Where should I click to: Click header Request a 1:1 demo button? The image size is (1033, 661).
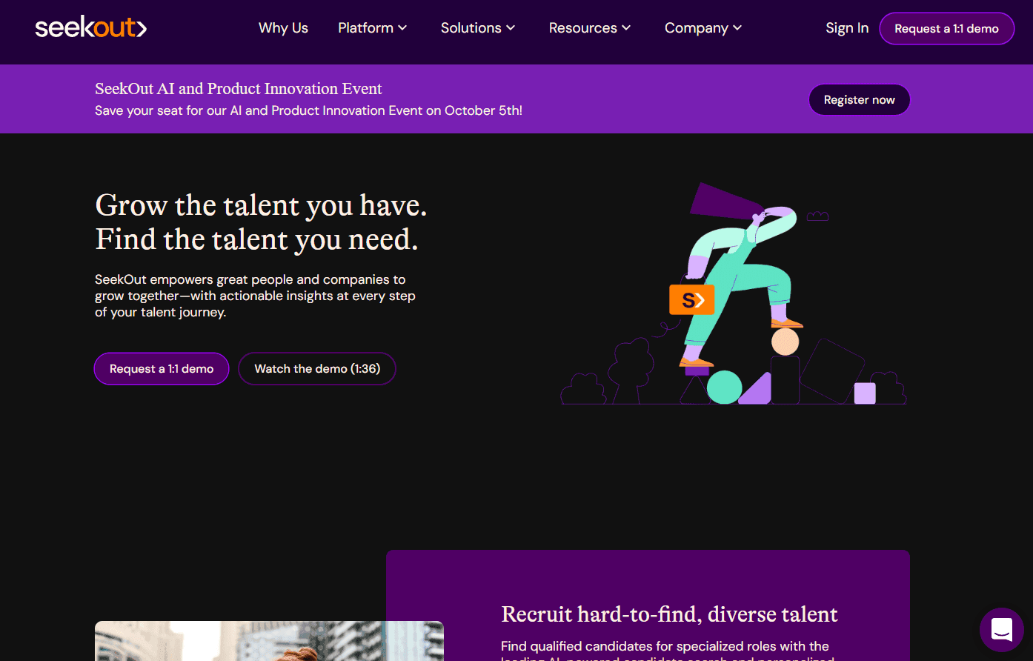946,29
